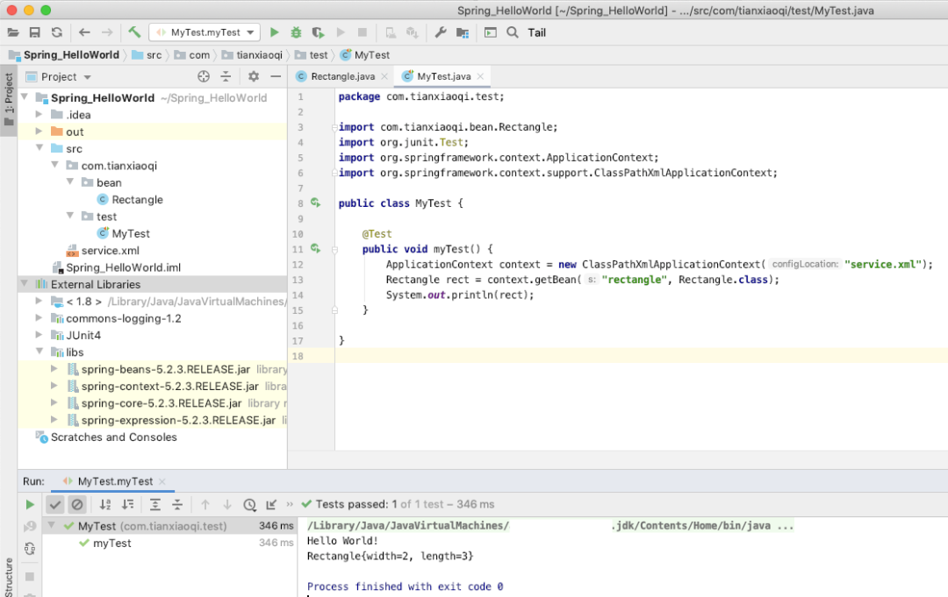The width and height of the screenshot is (948, 597).
Task: Toggle Show Passed tests checkmark filter
Action: pyautogui.click(x=55, y=504)
